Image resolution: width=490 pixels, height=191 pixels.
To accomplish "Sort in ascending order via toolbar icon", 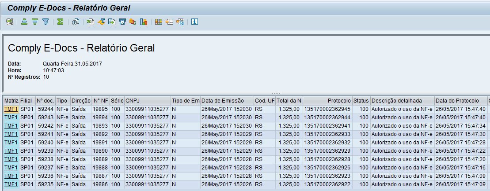I will click(24, 22).
